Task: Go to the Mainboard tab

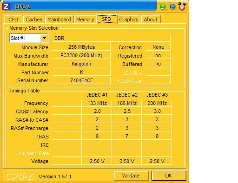Action: tap(59, 20)
